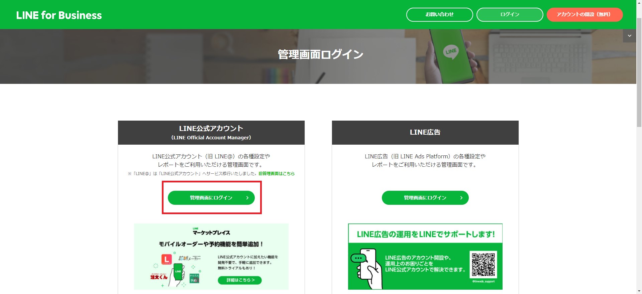Log in to LINE公式アカウント management screen
Viewport: 642px width, 294px height.
click(x=211, y=198)
